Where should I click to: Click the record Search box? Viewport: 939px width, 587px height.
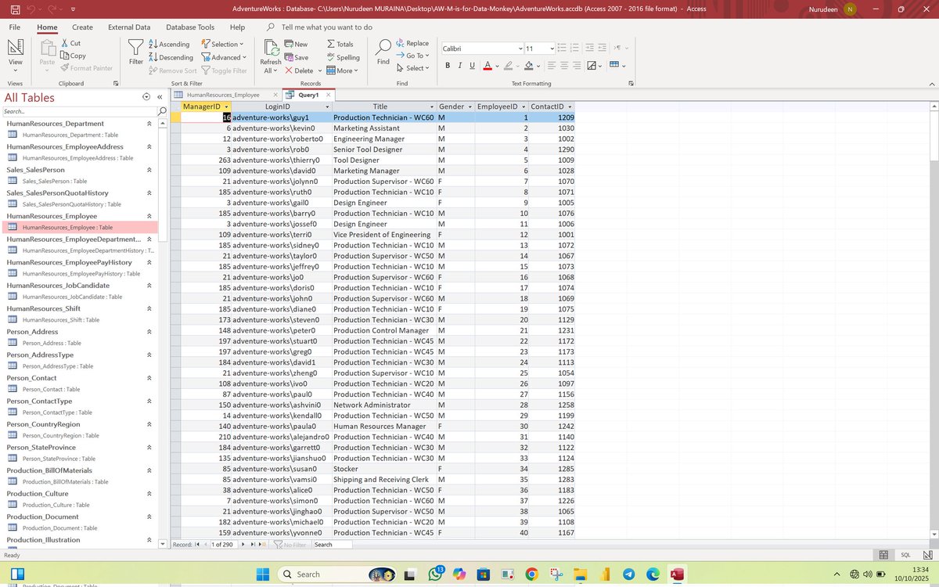[333, 544]
